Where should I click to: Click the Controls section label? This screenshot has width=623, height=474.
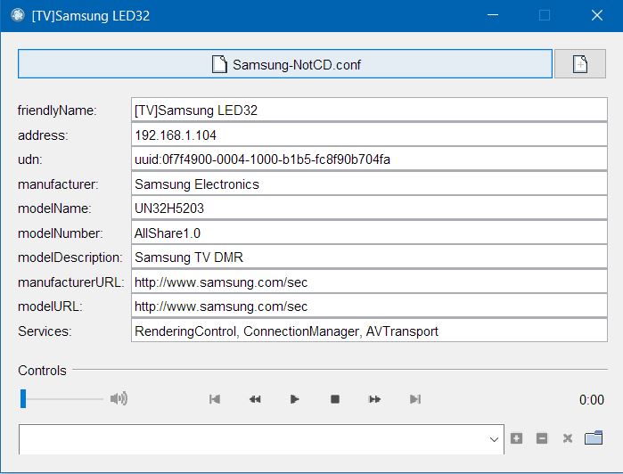click(x=42, y=371)
